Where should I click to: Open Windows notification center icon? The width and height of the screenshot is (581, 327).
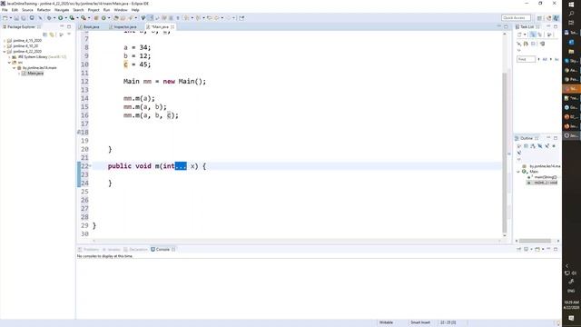571,318
